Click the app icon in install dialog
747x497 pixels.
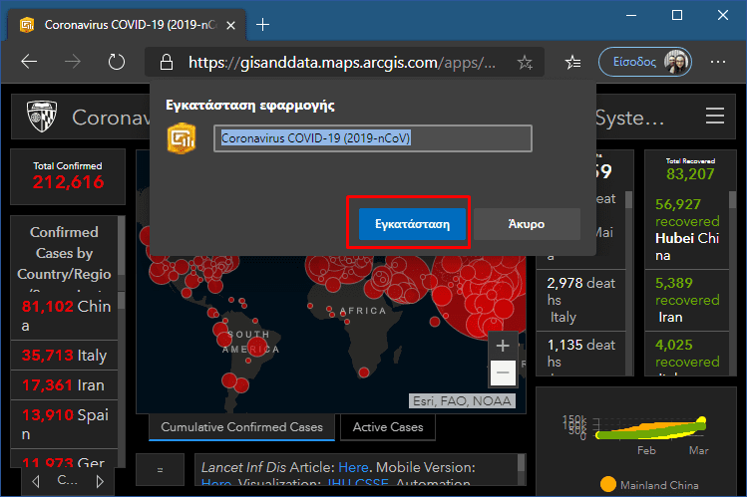click(x=182, y=138)
